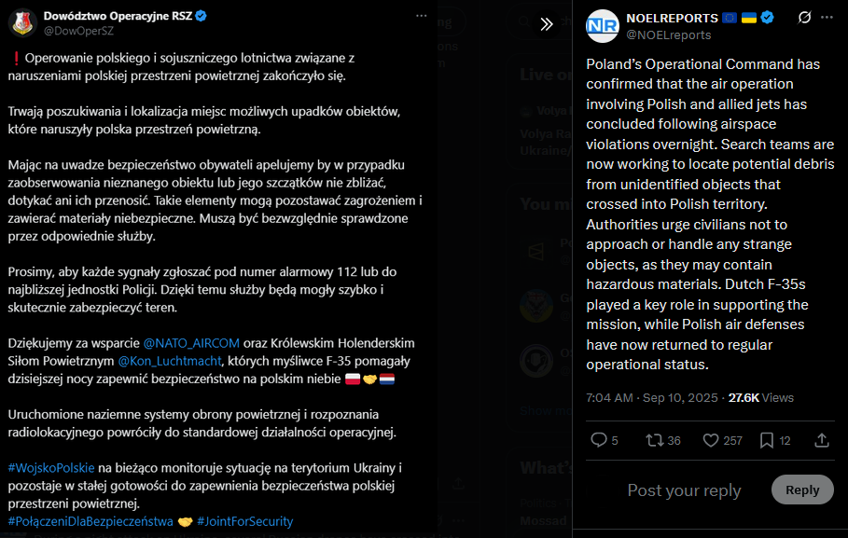This screenshot has width=848, height=538.
Task: Open the #JointForSecurity hashtag
Action: click(x=245, y=521)
